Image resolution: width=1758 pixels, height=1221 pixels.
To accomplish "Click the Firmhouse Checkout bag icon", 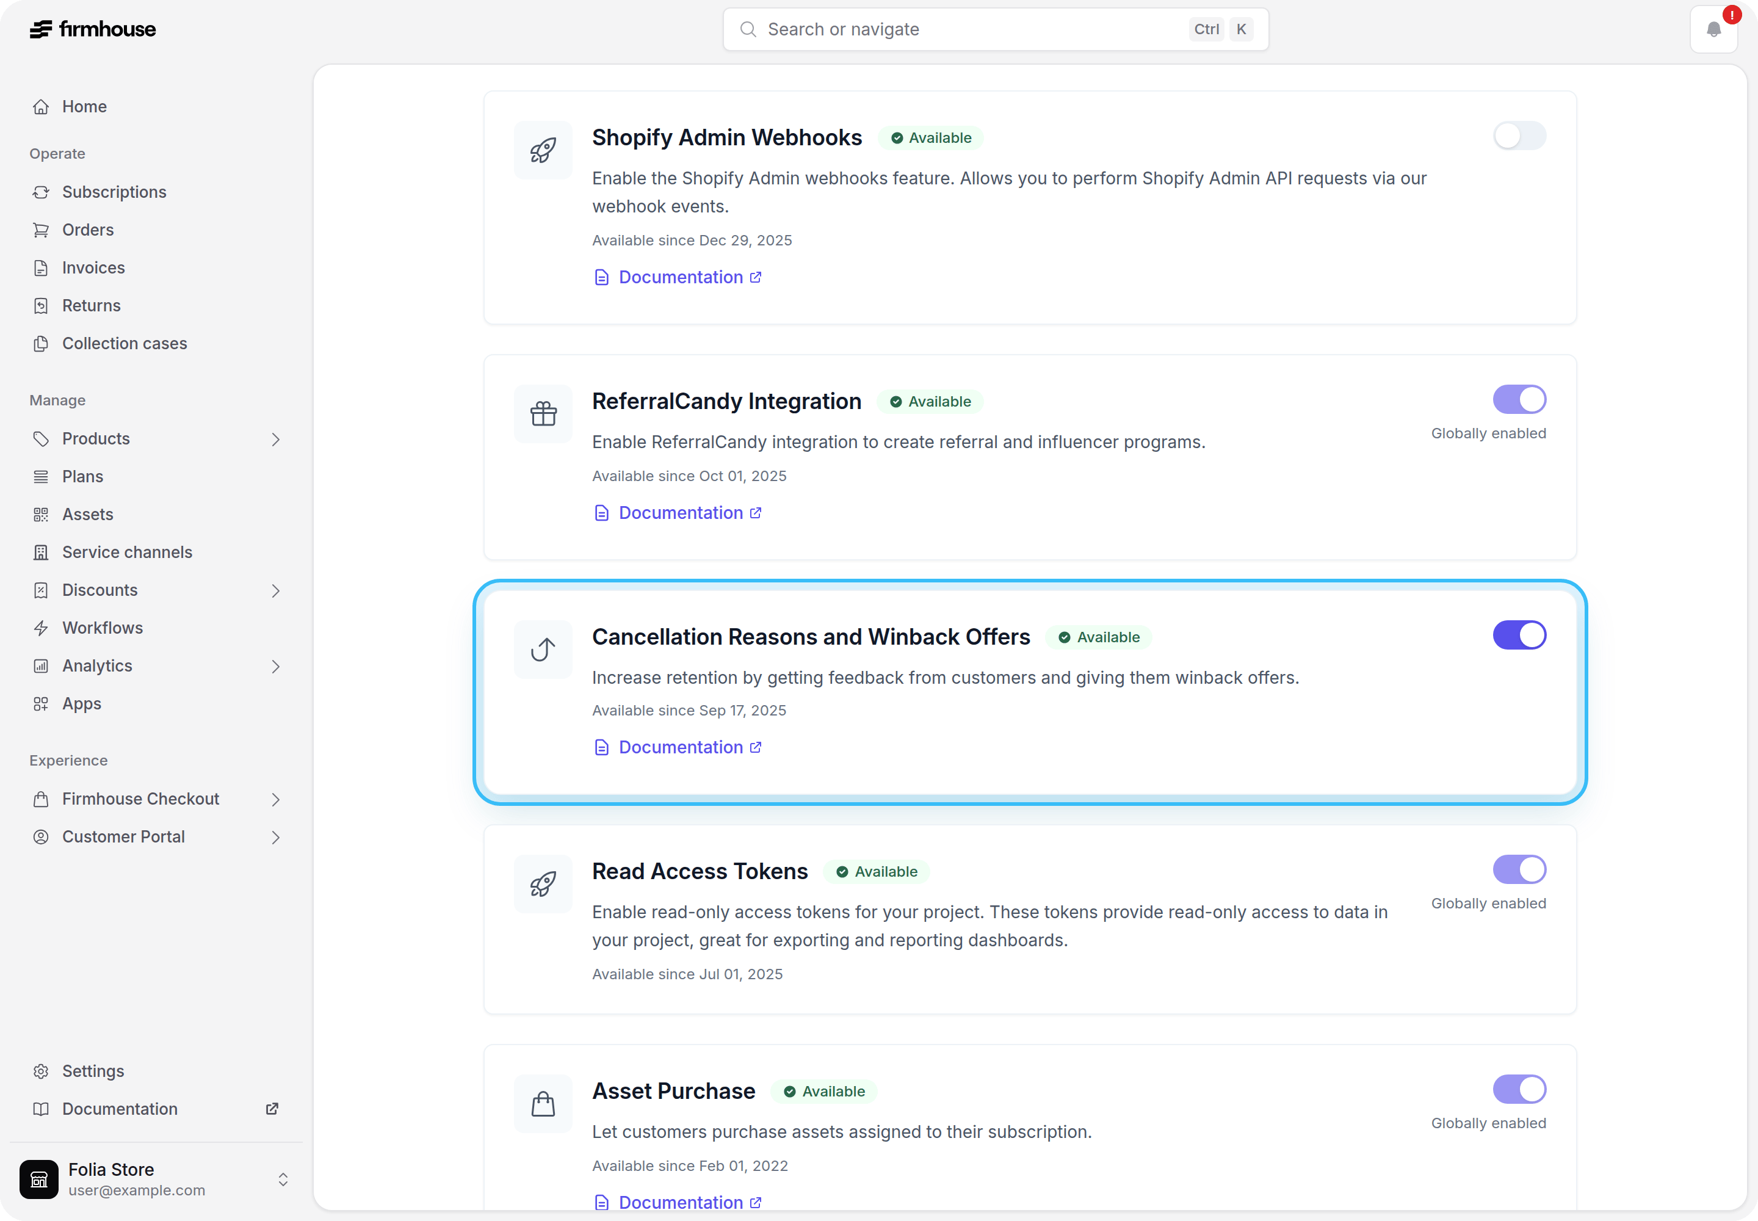I will tap(42, 799).
